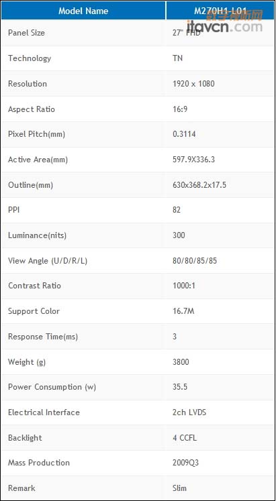276x501 pixels.
Task: Click the 16:9 aspect ratio value
Action: (180, 109)
